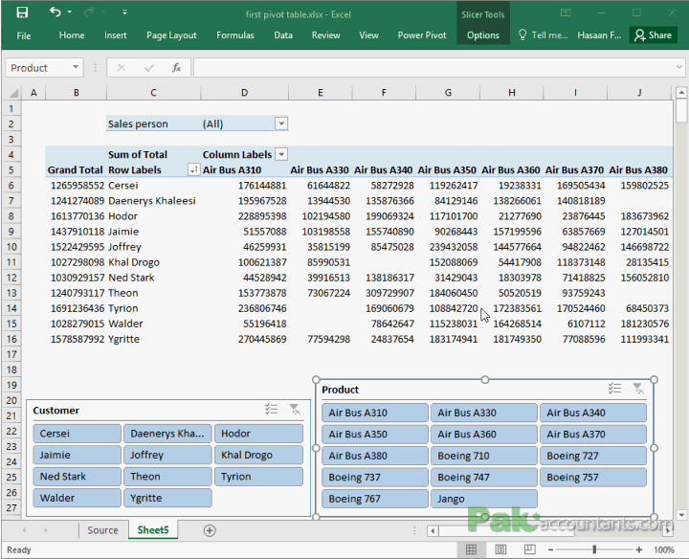Toggle Khal Drogo slicer button
Image resolution: width=689 pixels, height=559 pixels.
tap(258, 456)
